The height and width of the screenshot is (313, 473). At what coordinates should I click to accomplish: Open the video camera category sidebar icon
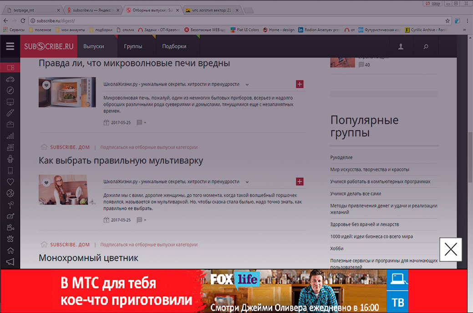pyautogui.click(x=10, y=227)
